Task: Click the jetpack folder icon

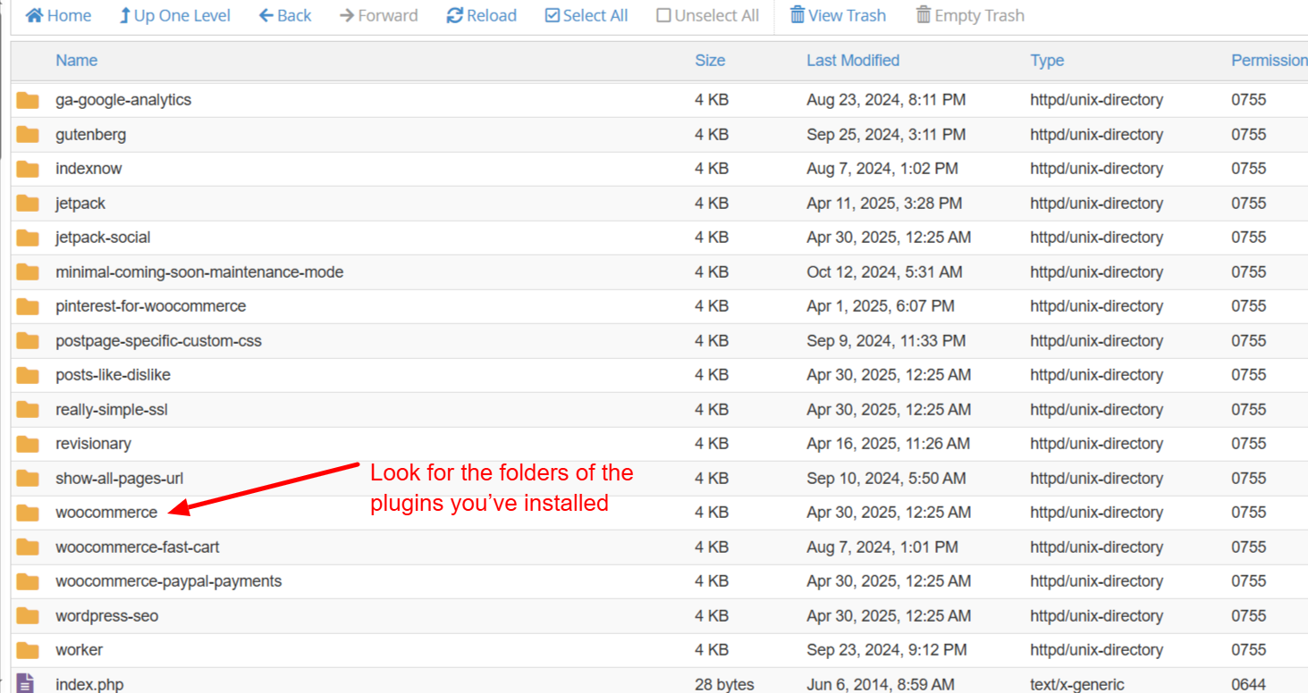Action: coord(28,203)
